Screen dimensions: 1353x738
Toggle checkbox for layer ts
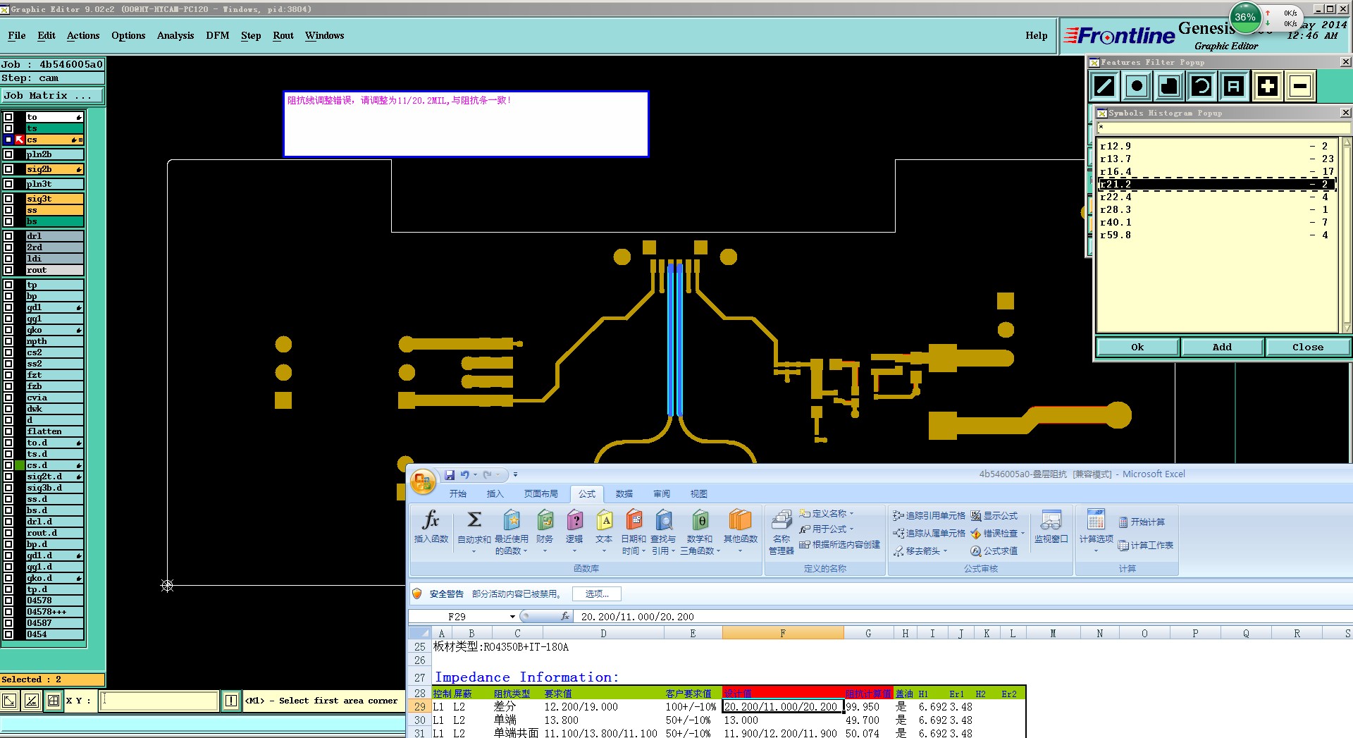pyautogui.click(x=8, y=128)
